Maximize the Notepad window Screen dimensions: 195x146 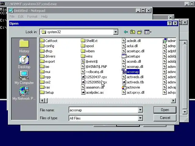point(143,11)
